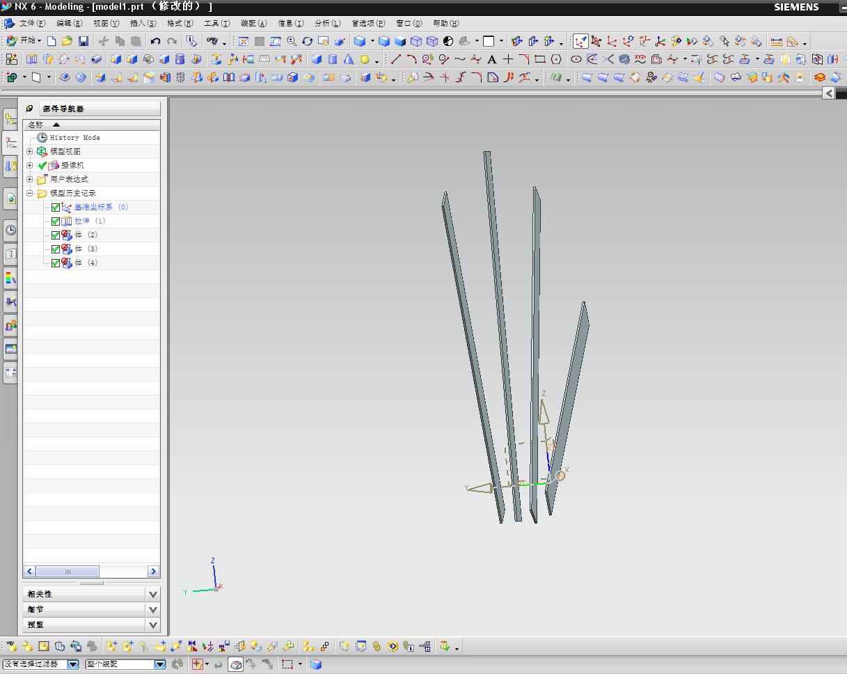
Task: Click the New file icon
Action: [x=52, y=41]
